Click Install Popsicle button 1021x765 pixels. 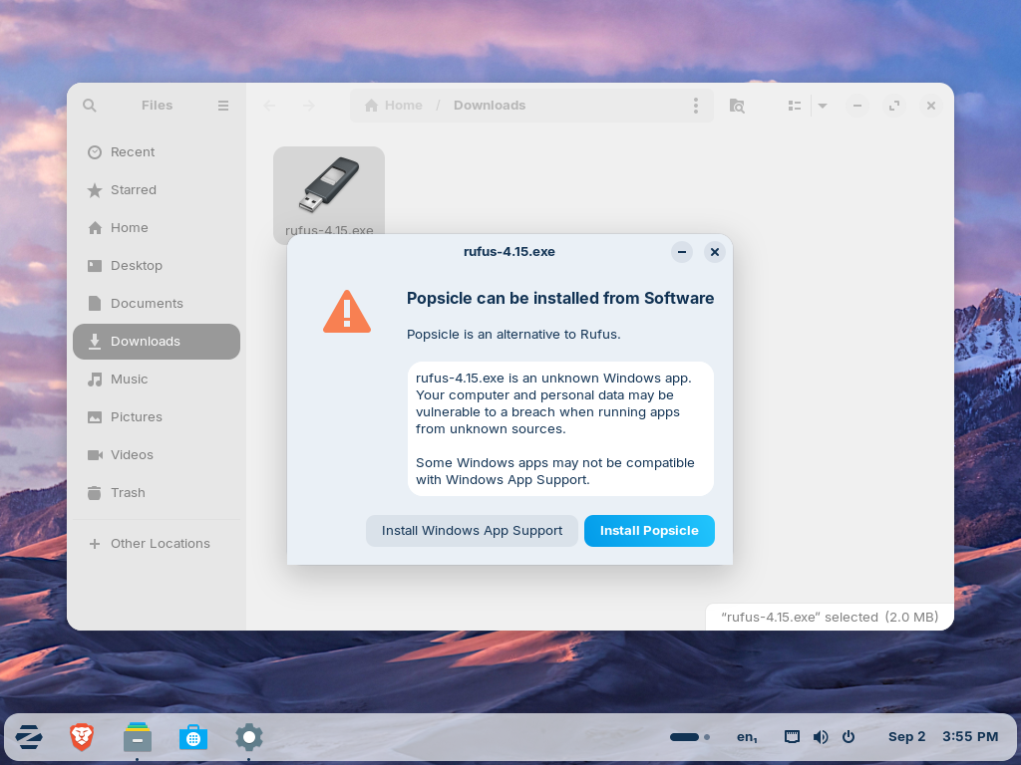click(649, 531)
